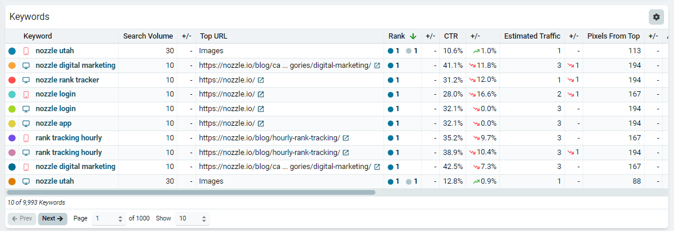Select teal dot for mobile nozzle login row
The width and height of the screenshot is (674, 231).
[12, 95]
